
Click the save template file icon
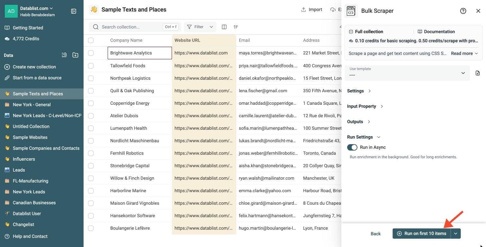[x=478, y=73]
